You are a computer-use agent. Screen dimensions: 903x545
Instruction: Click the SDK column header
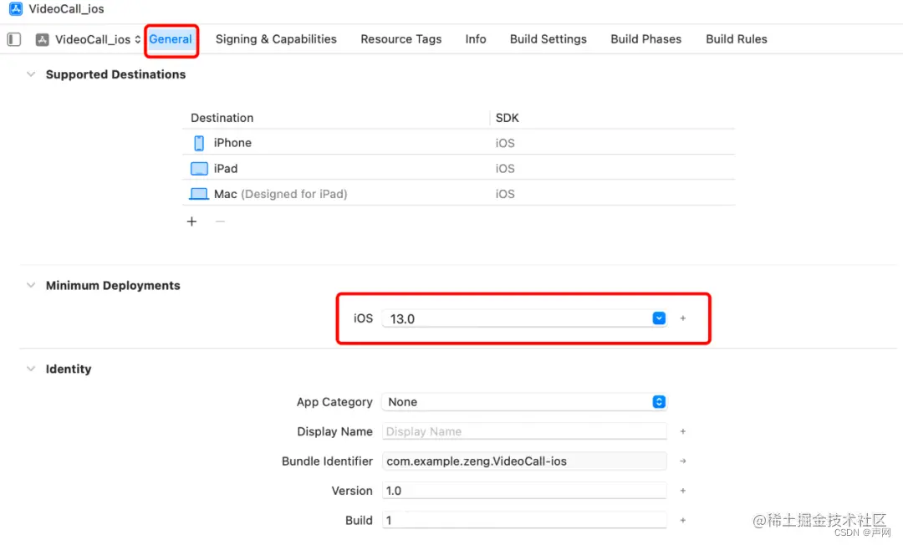[x=508, y=118]
